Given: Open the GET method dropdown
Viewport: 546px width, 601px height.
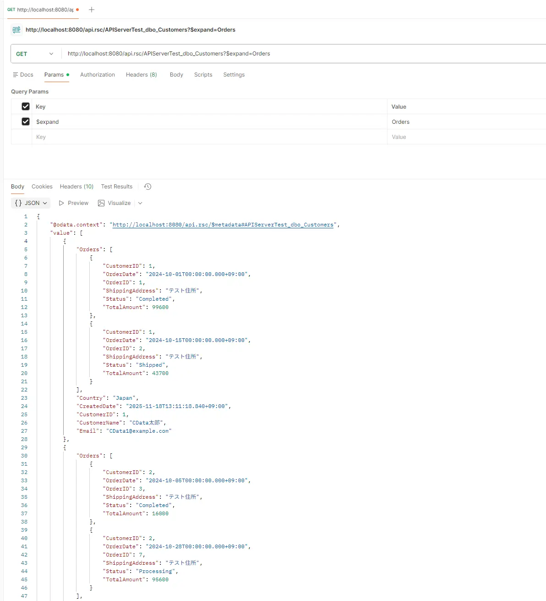Looking at the screenshot, I should pos(35,54).
